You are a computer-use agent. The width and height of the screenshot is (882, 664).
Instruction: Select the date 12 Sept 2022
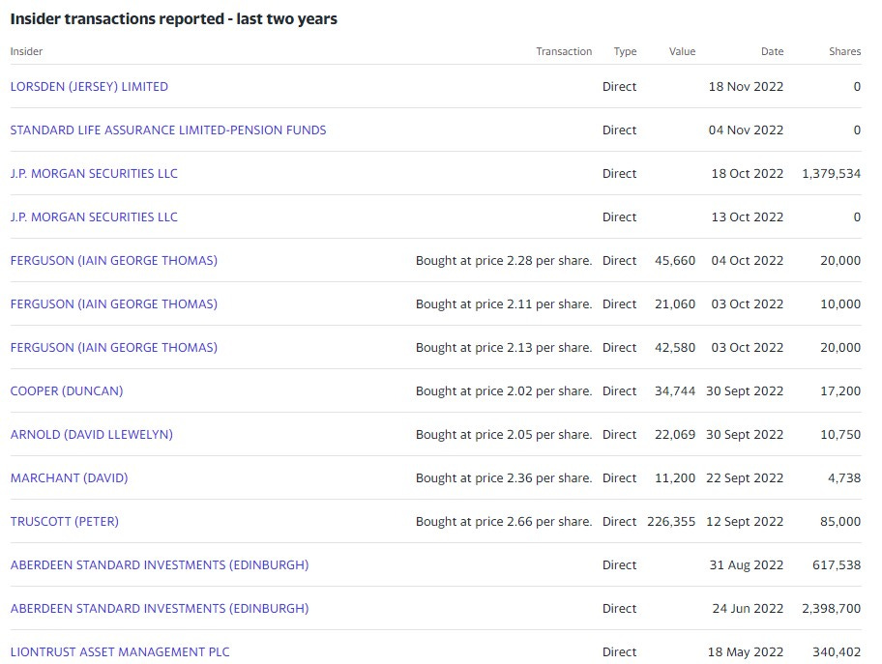(x=745, y=521)
